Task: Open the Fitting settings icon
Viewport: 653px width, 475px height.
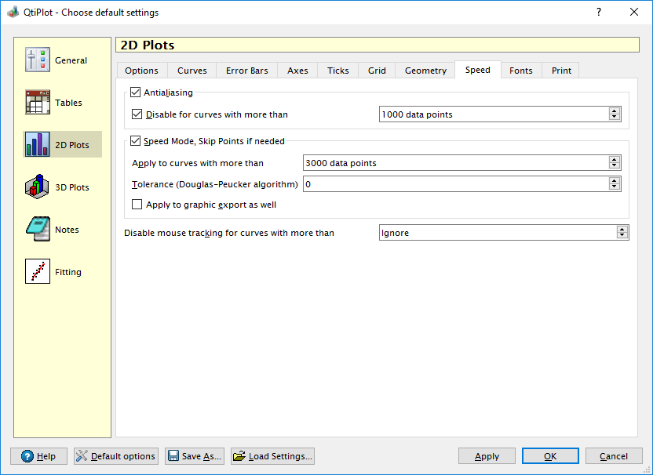Action: [38, 272]
